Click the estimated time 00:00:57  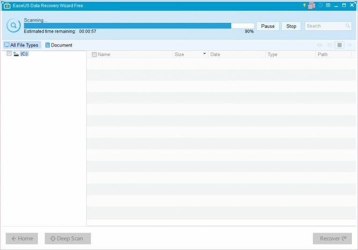pyautogui.click(x=88, y=31)
